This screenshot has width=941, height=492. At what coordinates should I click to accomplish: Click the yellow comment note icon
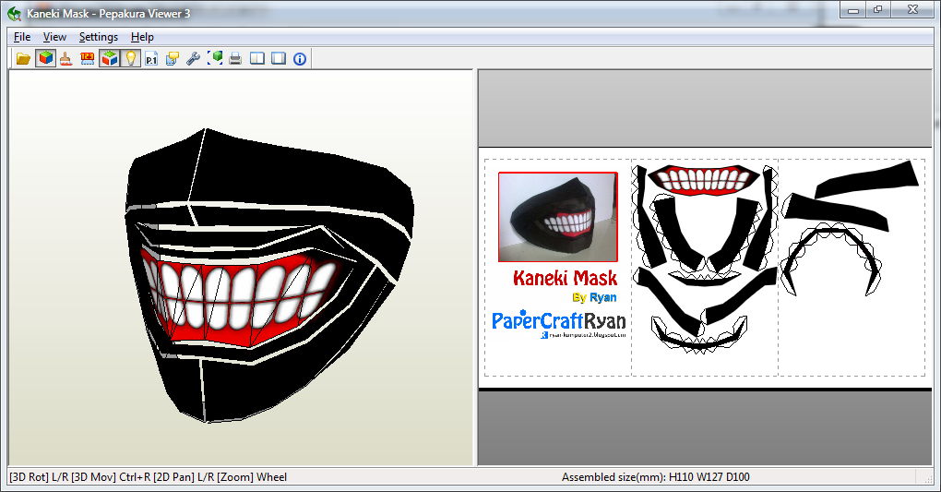(173, 58)
